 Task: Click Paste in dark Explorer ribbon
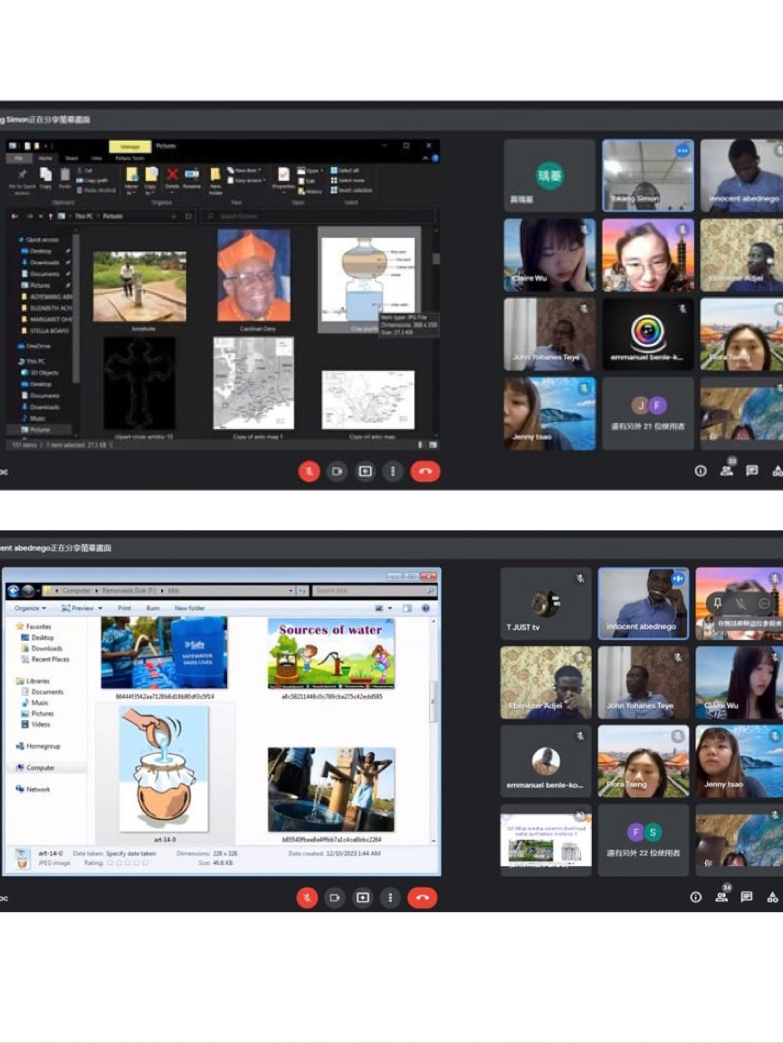(64, 178)
